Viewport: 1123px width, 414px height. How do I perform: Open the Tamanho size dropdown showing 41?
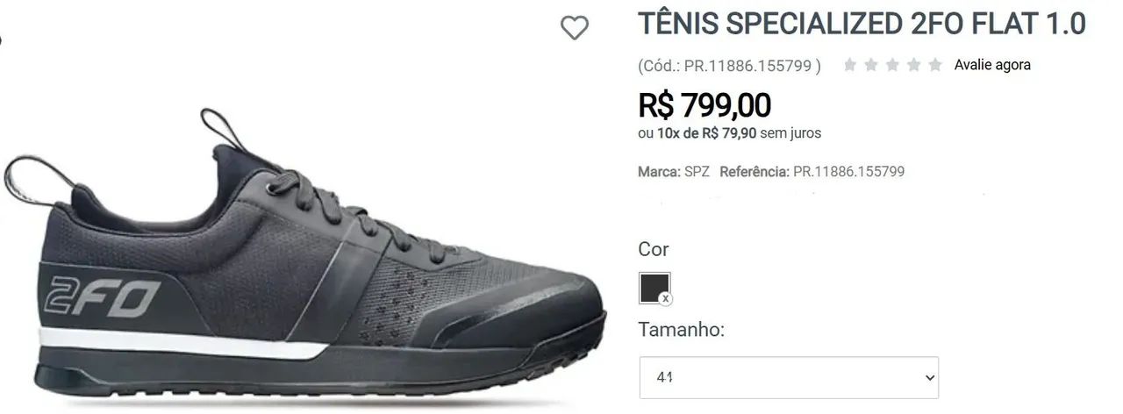(x=788, y=378)
